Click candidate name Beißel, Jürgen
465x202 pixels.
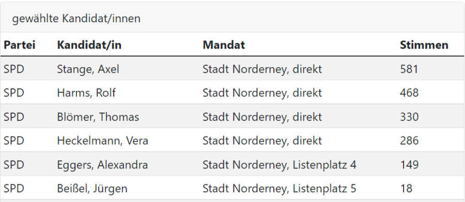pyautogui.click(x=92, y=189)
